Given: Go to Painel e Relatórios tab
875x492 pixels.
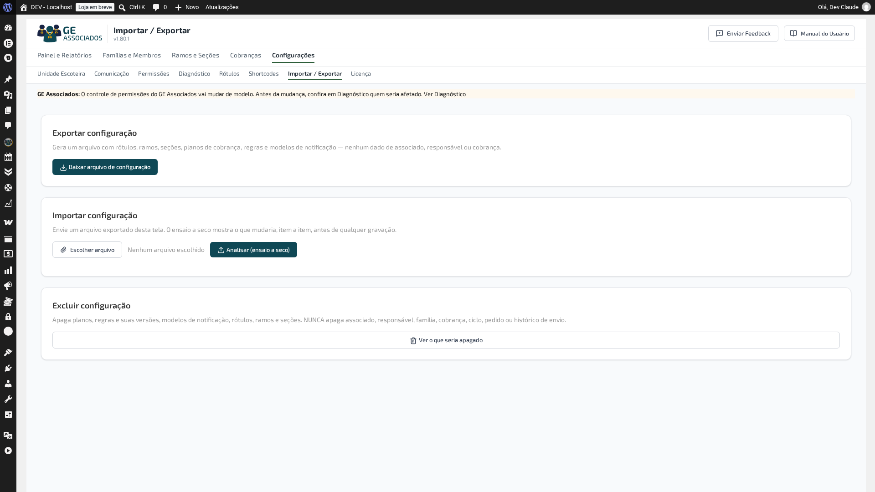Looking at the screenshot, I should click(64, 55).
